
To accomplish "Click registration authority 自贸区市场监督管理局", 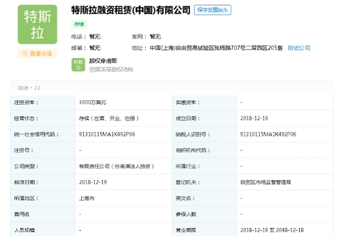I will point(265,182).
